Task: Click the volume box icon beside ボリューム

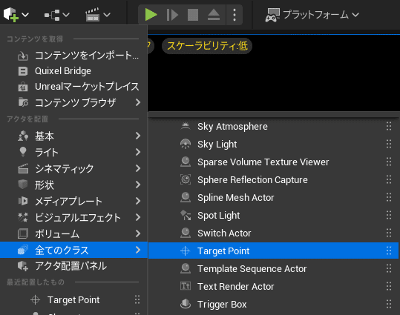Action: coord(23,233)
